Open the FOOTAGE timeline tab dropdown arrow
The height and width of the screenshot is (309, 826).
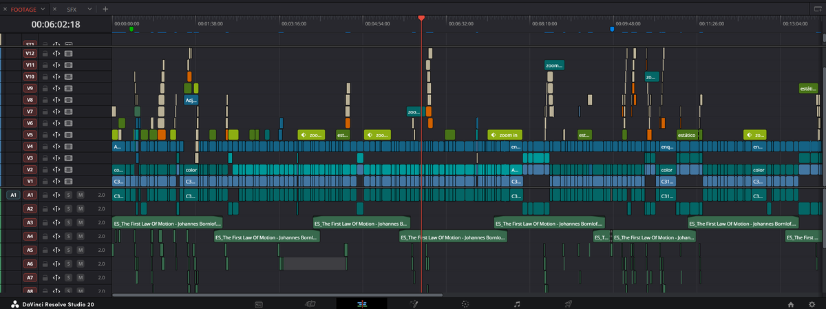(43, 9)
